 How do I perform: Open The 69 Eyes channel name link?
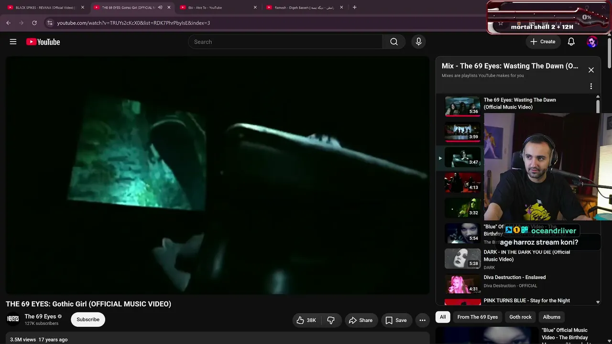point(40,316)
